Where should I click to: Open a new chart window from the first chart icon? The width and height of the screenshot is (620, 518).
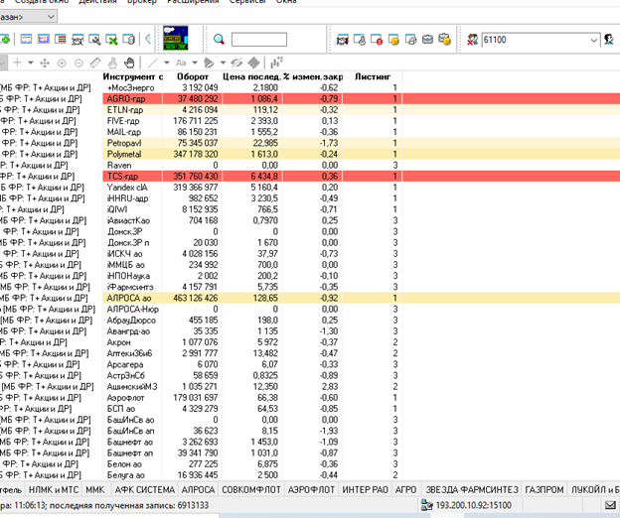pos(26,39)
